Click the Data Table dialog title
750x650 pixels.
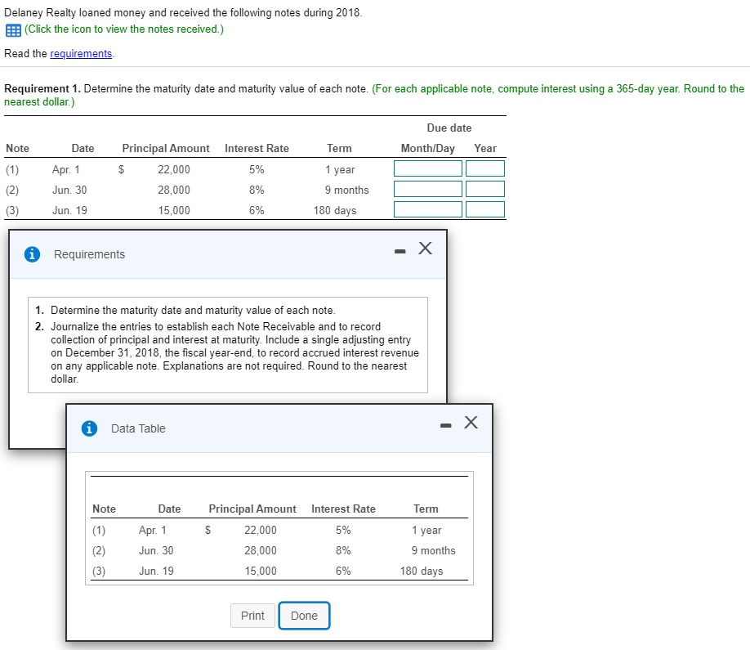(x=138, y=428)
